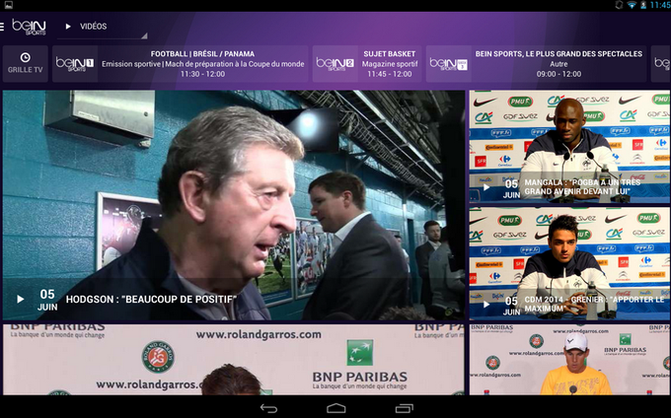The height and width of the screenshot is (418, 671).
Task: Tap the battery status icon
Action: pos(643,5)
